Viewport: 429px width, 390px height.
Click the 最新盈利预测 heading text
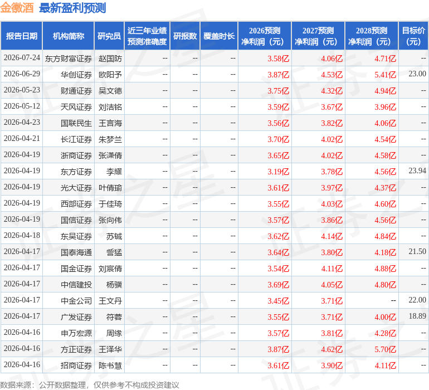(72, 8)
